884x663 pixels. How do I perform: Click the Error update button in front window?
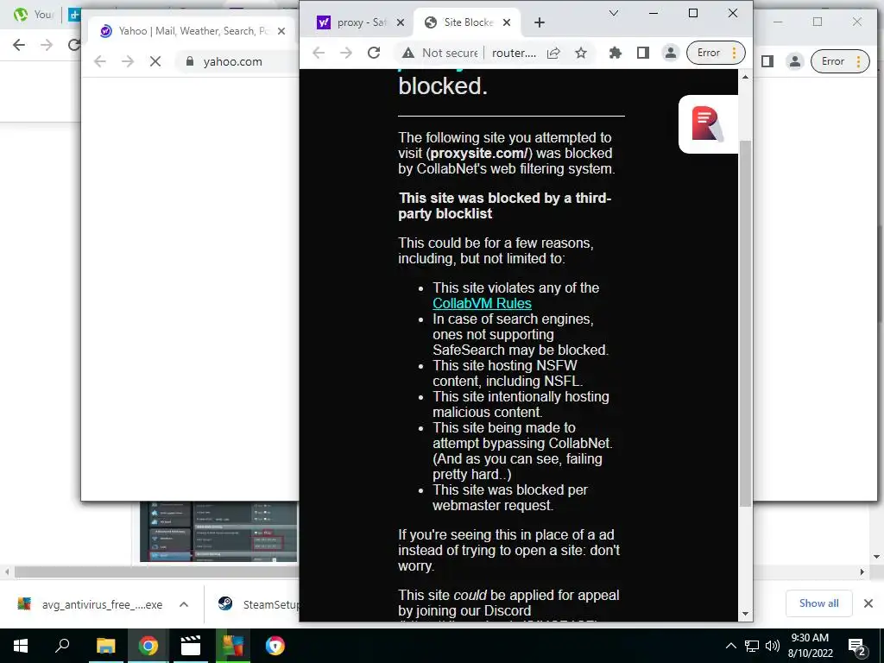716,53
